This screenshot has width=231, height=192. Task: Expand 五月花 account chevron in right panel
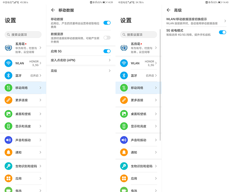(156, 48)
